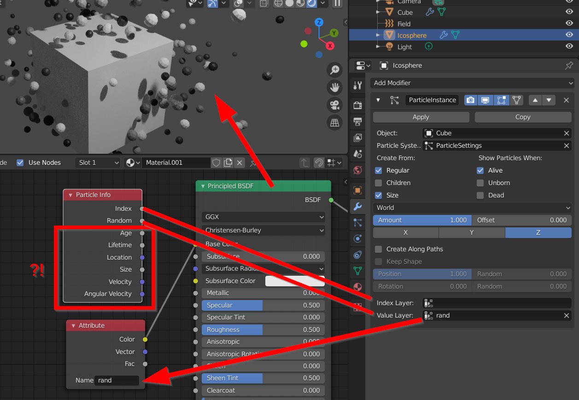This screenshot has width=579, height=400.
Task: Select the Cube in the outliner
Action: [405, 12]
